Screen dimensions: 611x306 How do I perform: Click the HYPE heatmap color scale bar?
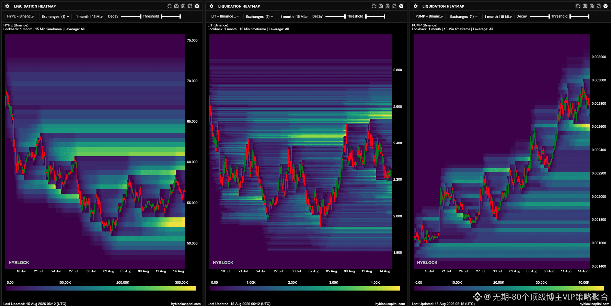[101, 288]
